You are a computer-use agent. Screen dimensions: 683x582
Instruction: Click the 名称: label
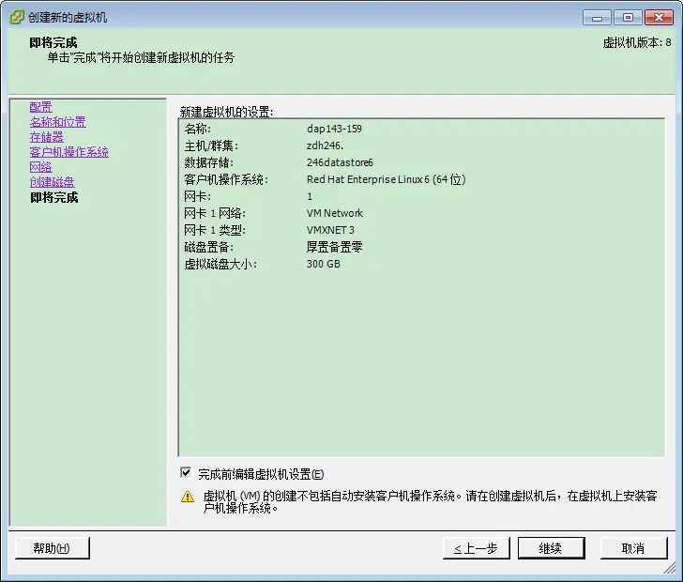[x=197, y=129]
